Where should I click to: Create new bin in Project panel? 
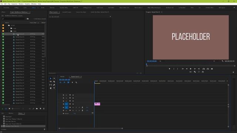(37, 109)
